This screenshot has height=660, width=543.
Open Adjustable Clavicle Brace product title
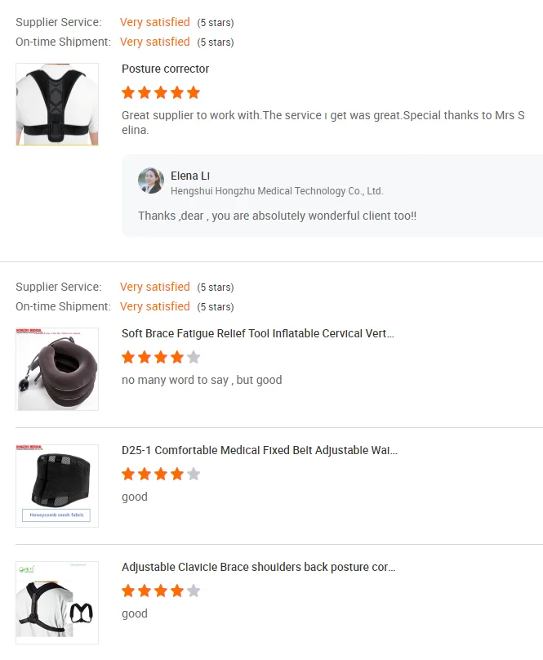(259, 567)
